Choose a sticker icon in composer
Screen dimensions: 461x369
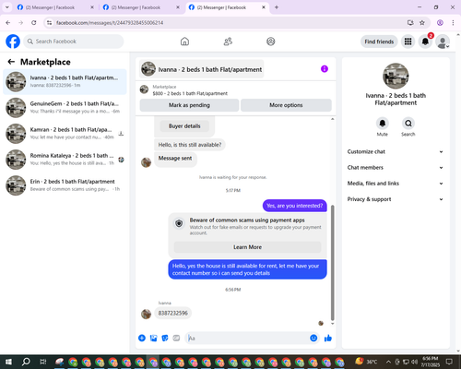click(165, 339)
